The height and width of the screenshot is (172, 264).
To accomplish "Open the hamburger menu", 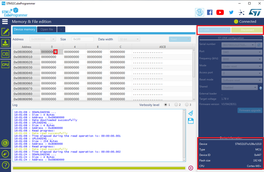I will [5, 22].
